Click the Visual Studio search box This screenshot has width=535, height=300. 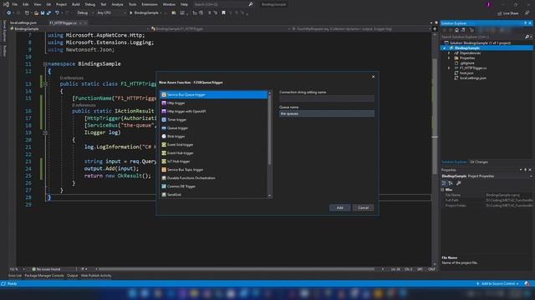223,4
